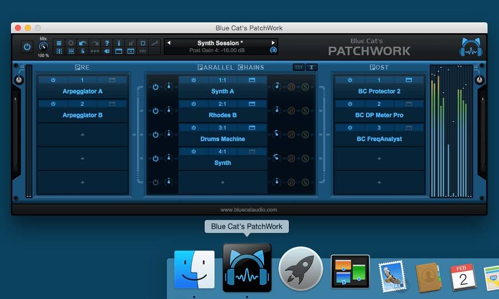The height and width of the screenshot is (299, 499).
Task: Open Launchpad from the dock
Action: point(301,269)
